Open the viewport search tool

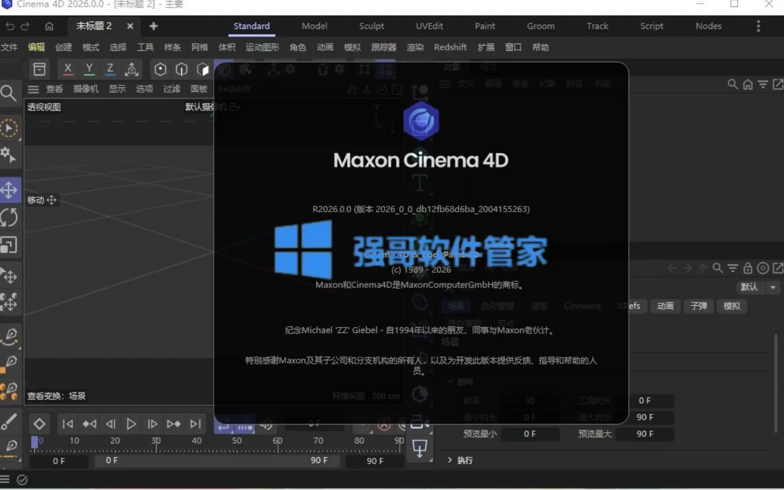(x=9, y=93)
